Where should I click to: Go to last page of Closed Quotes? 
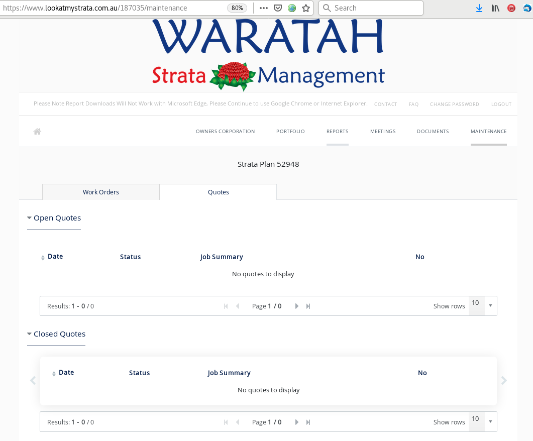[308, 422]
